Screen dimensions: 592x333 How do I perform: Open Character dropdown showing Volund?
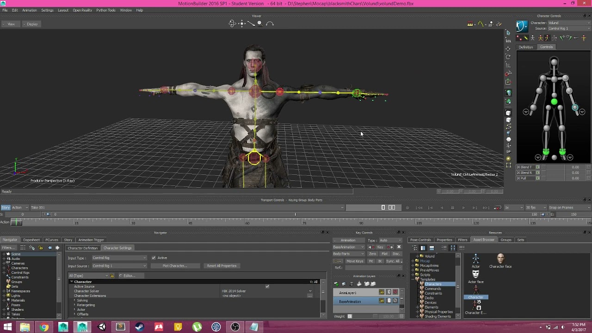point(568,23)
